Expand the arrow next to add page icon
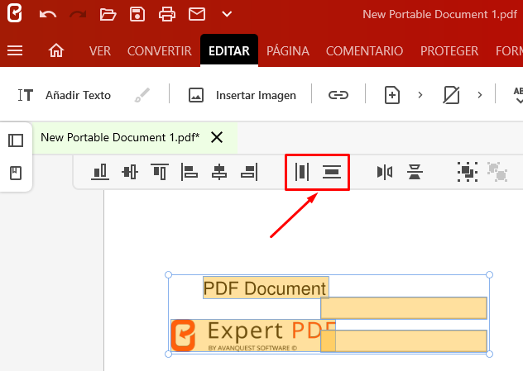523x371 pixels. tap(420, 95)
